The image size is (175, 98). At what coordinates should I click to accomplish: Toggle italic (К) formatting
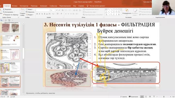point(39,14)
